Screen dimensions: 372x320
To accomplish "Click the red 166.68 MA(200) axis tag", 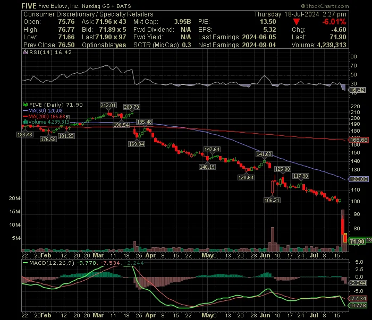I will [358, 140].
